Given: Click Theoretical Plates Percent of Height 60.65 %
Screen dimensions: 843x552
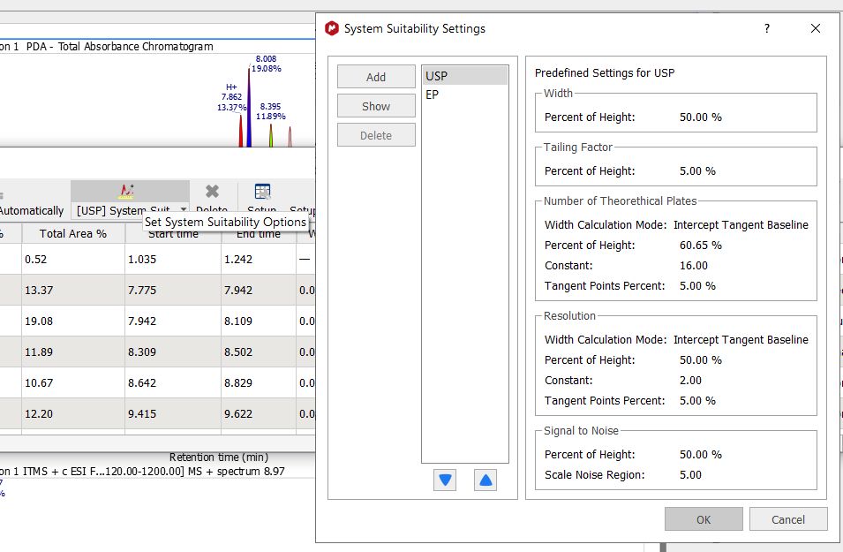Looking at the screenshot, I should click(x=701, y=246).
